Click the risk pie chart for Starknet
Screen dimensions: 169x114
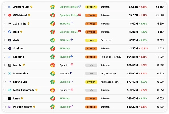[53, 49]
